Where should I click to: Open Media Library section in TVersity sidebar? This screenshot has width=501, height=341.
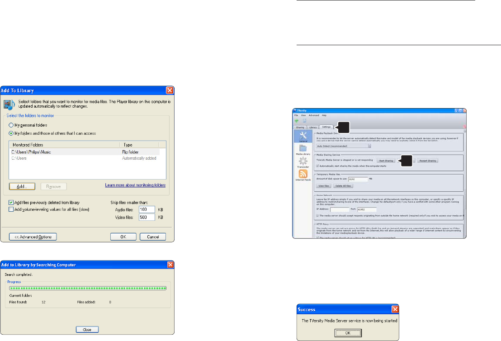pos(303,150)
